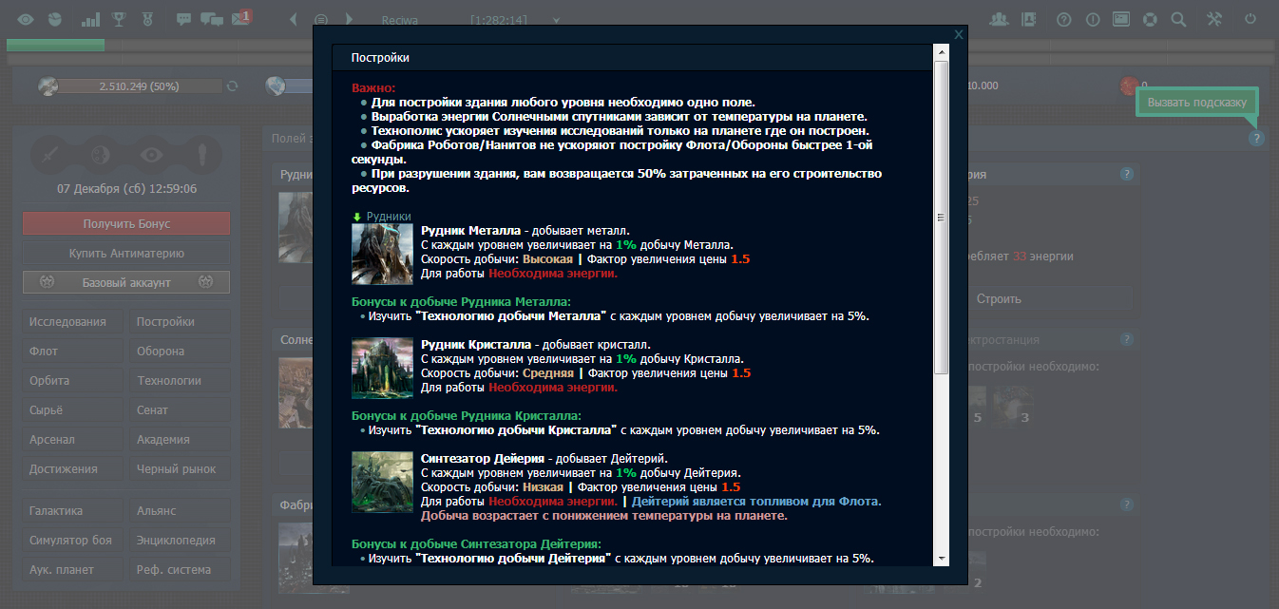Click the Рудник Металла thumbnail image
Screen dimensions: 1279x609
point(382,254)
